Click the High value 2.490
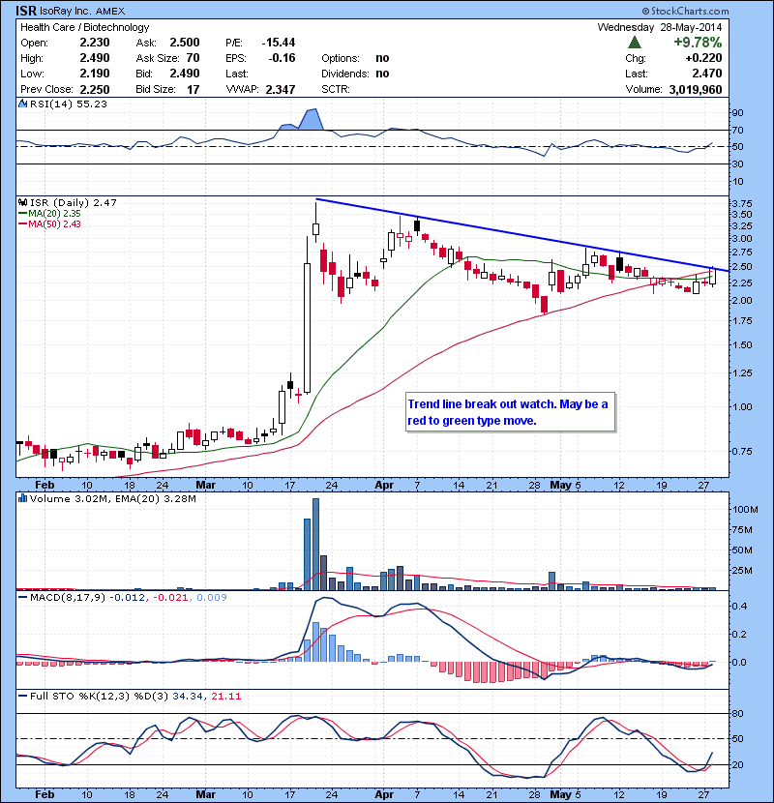 [x=95, y=58]
